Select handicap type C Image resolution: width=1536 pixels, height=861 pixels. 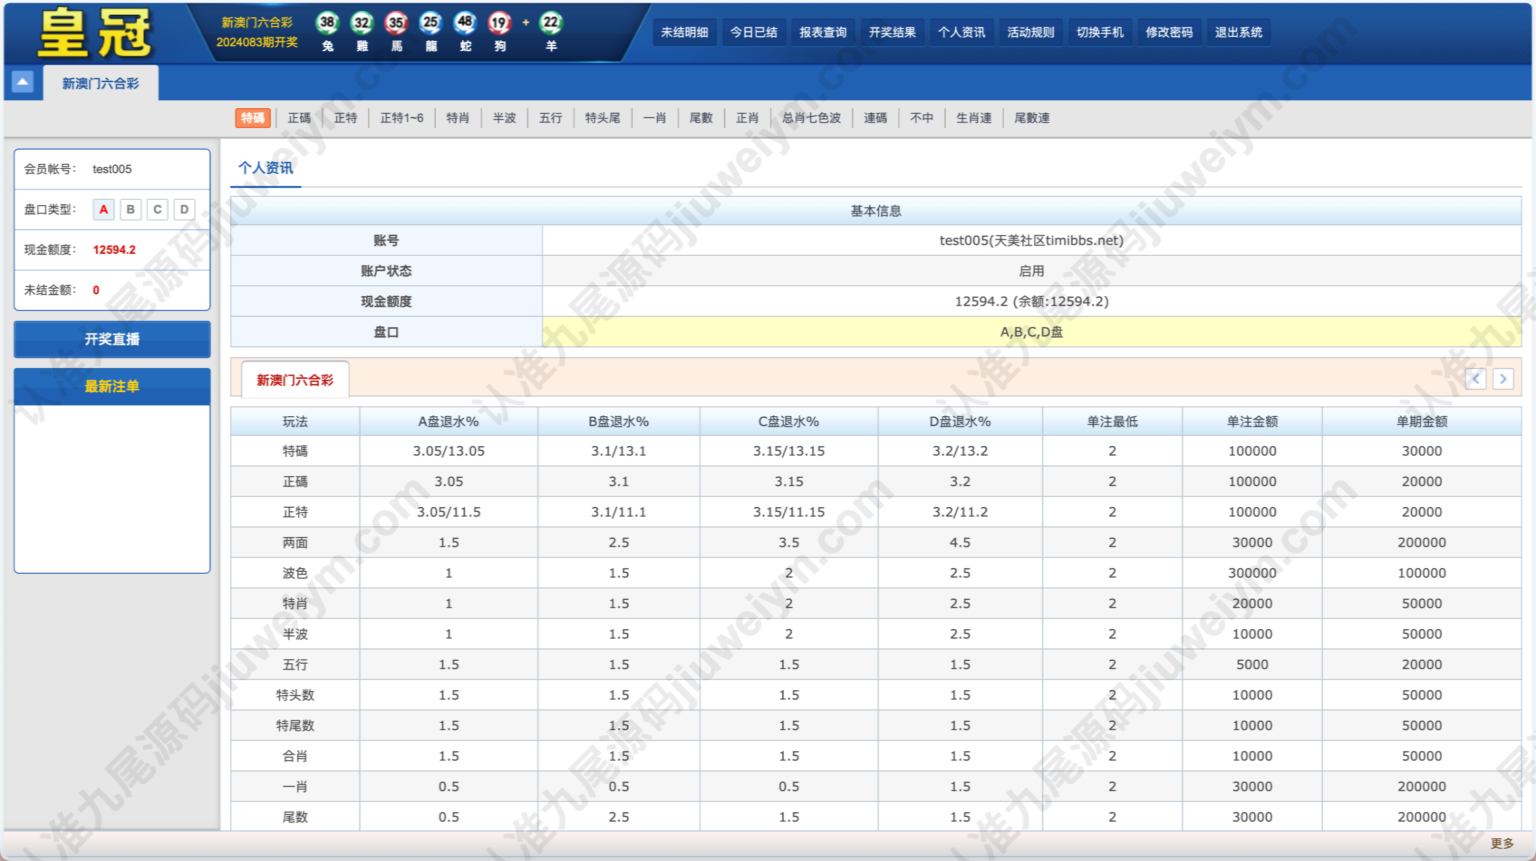pyautogui.click(x=158, y=210)
